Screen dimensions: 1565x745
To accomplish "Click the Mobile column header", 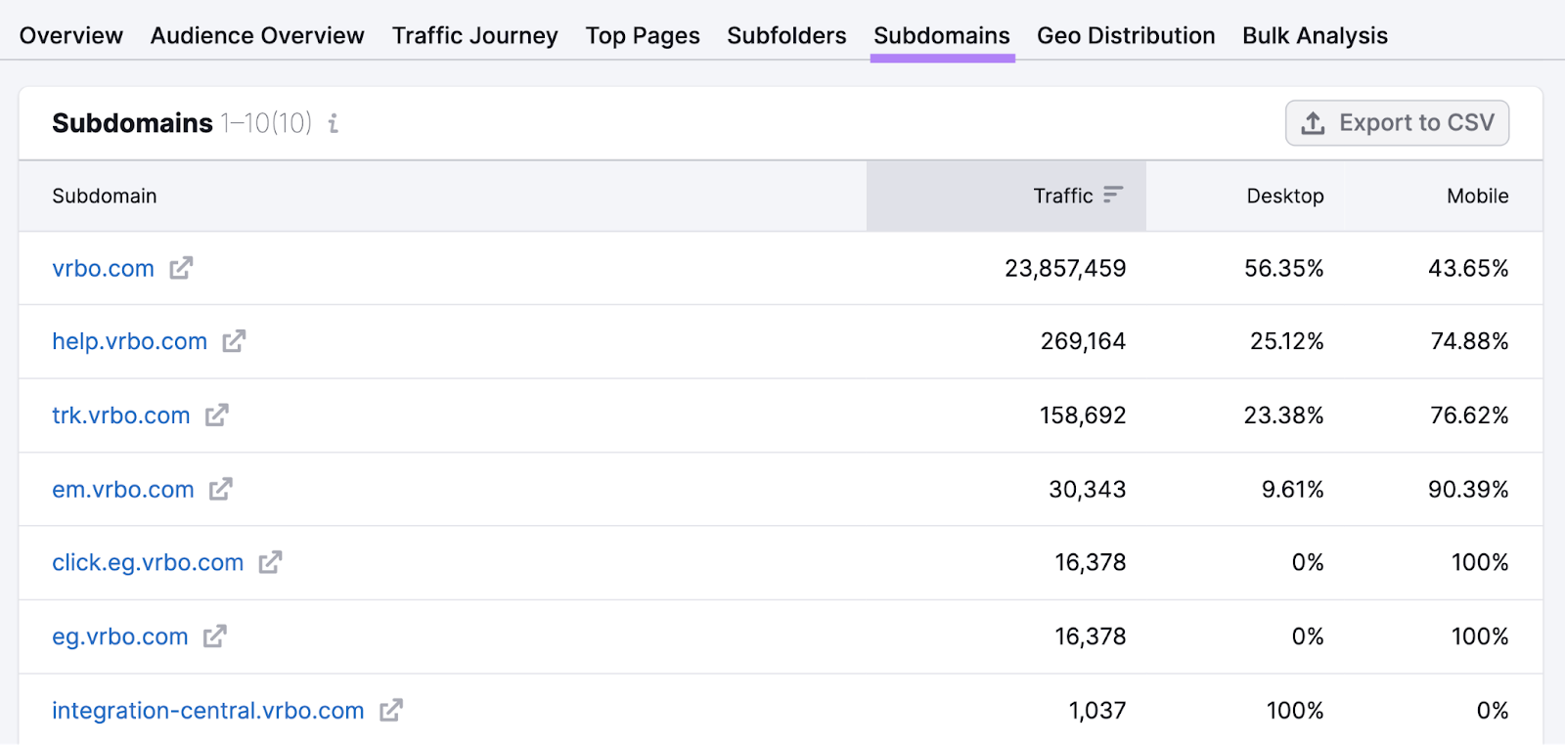I will tap(1477, 196).
